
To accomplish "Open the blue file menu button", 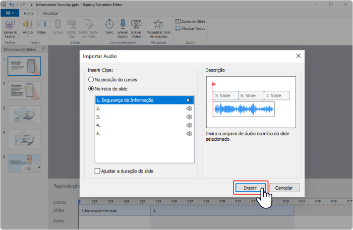I will 10,13.
